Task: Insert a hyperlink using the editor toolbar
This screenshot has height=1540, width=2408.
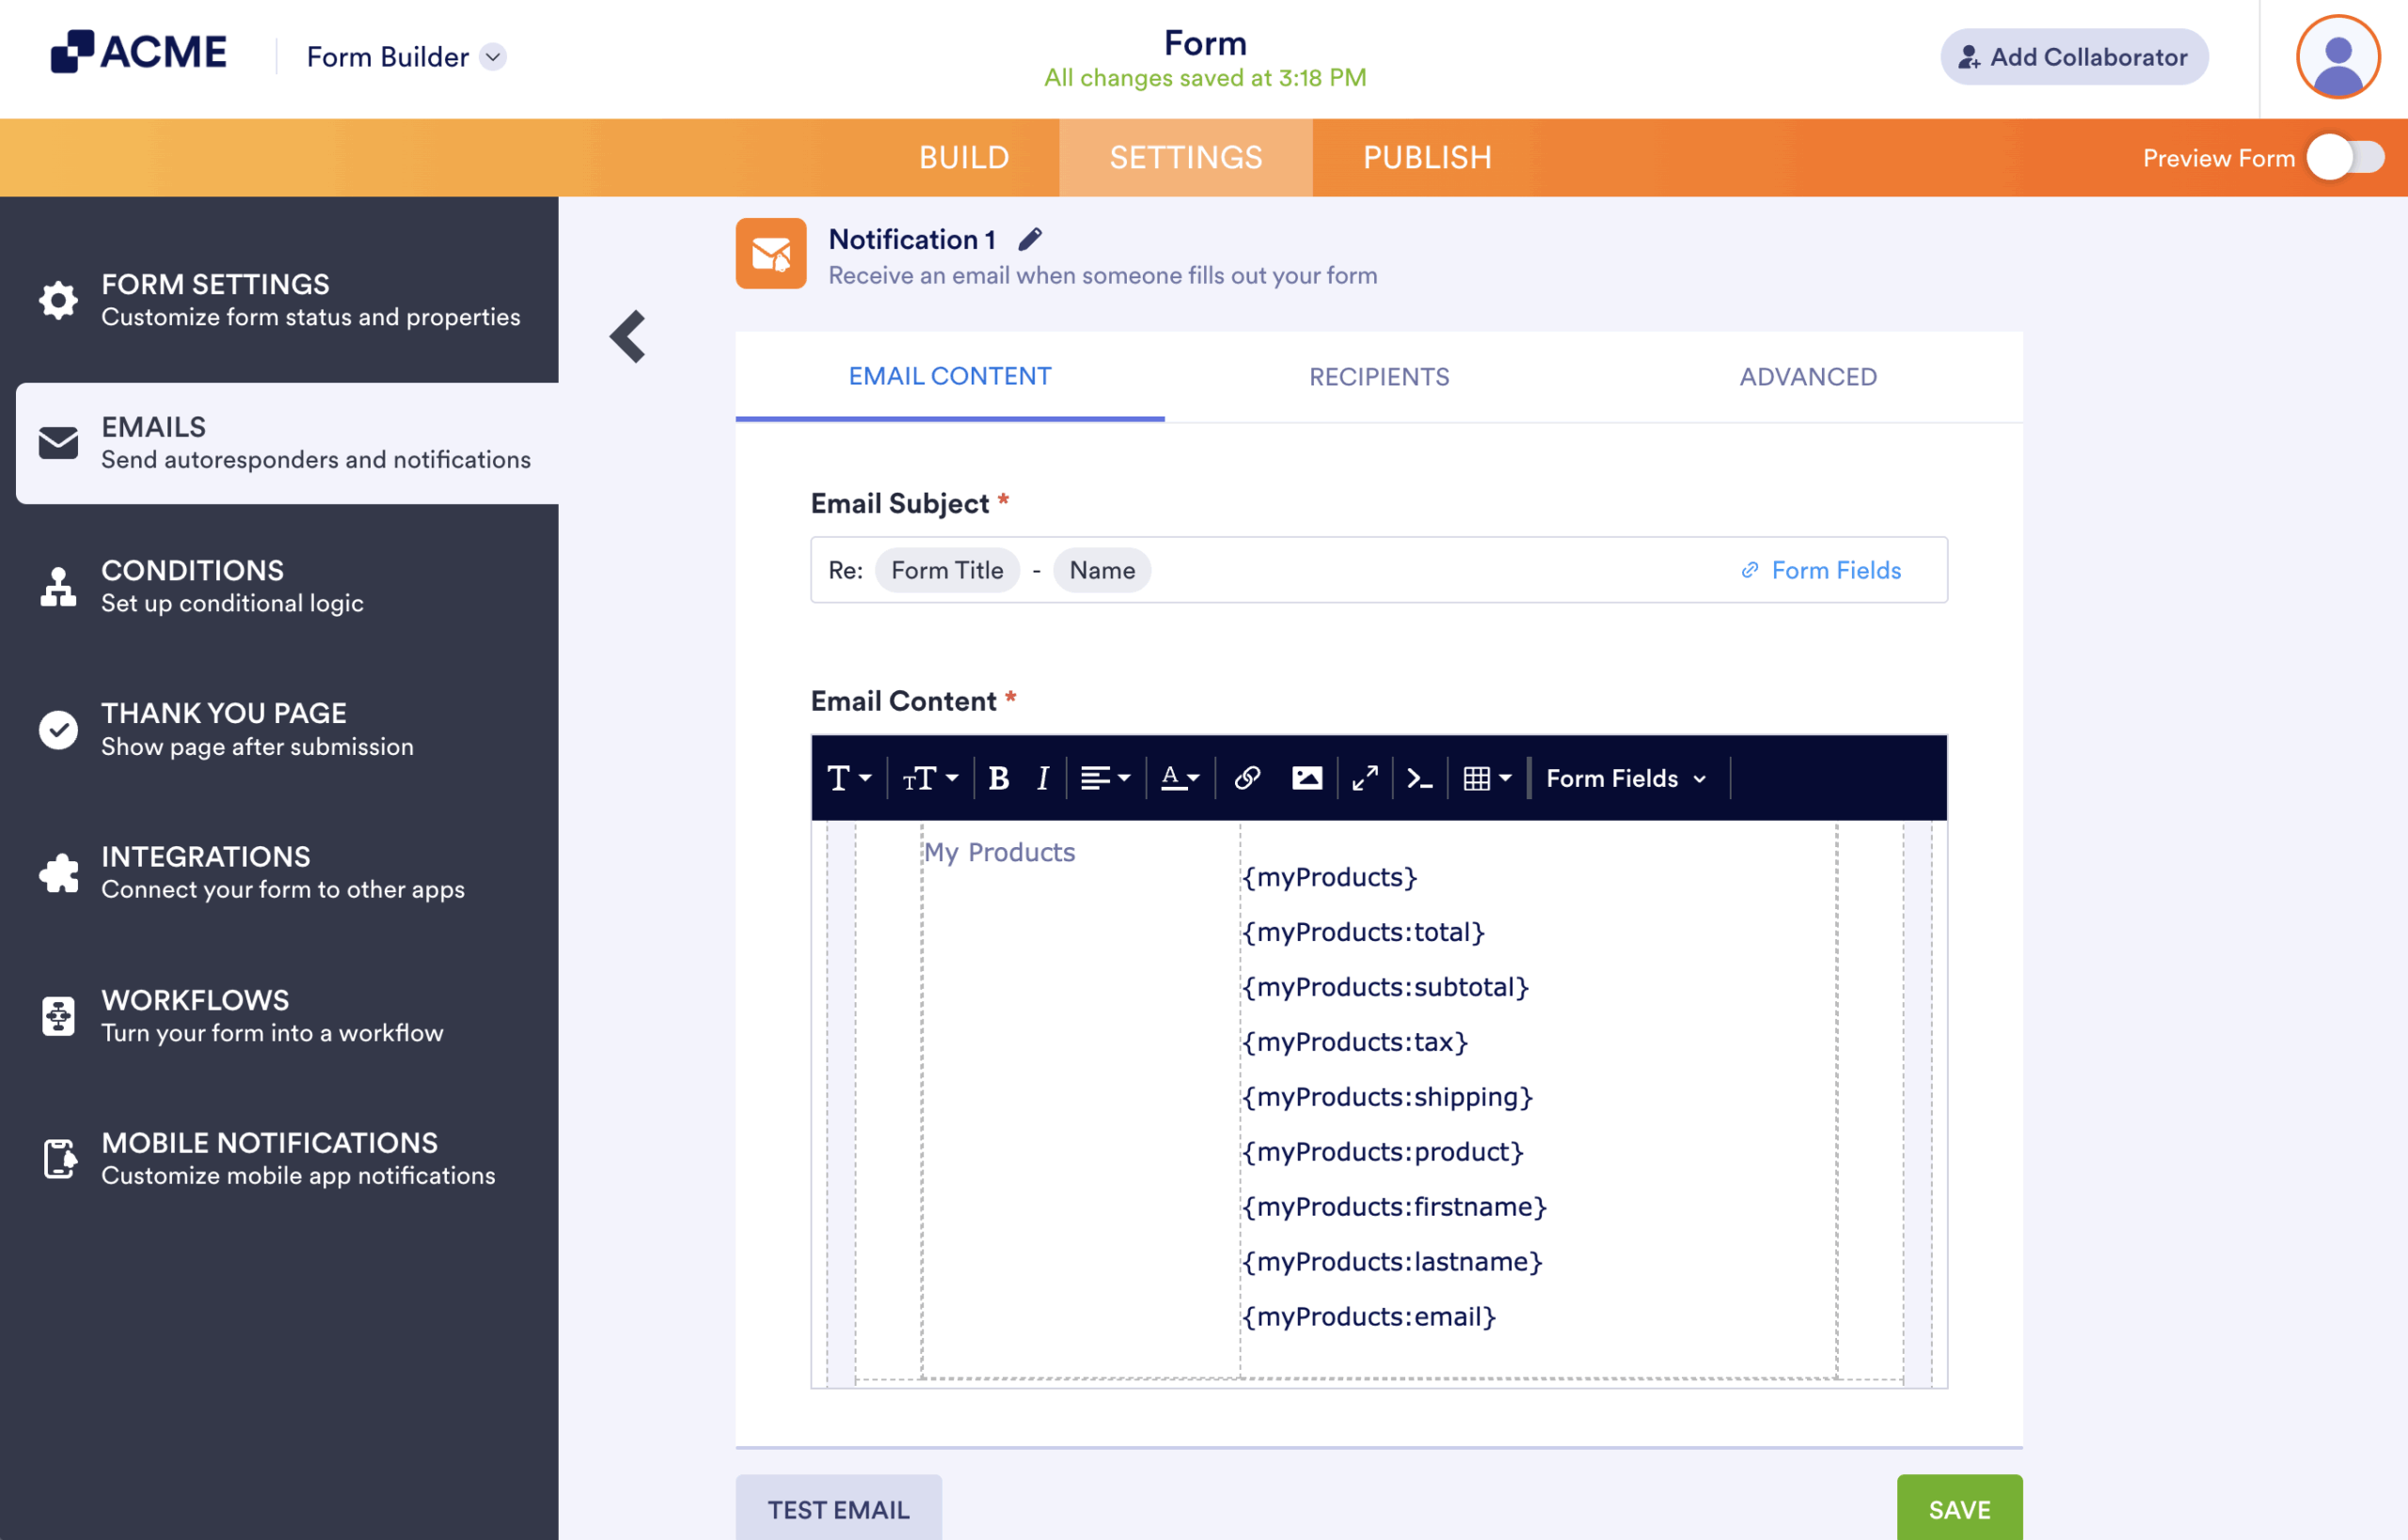Action: [1246, 778]
